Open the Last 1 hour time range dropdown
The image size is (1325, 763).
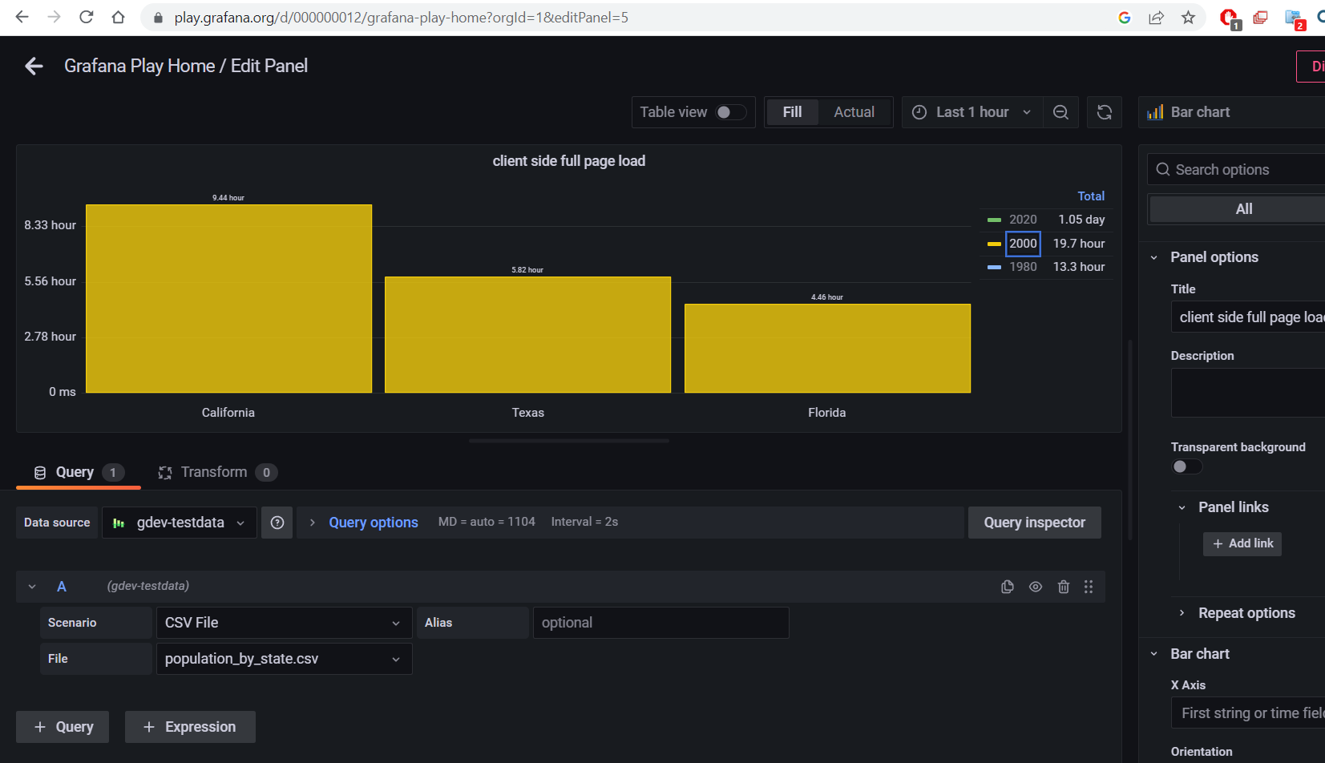971,112
